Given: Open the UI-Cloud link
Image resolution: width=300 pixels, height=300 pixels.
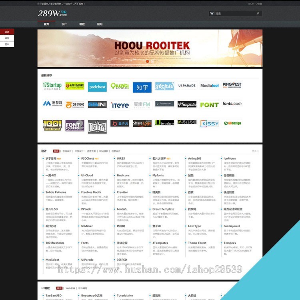Looking at the screenshot, I should tap(87, 175).
